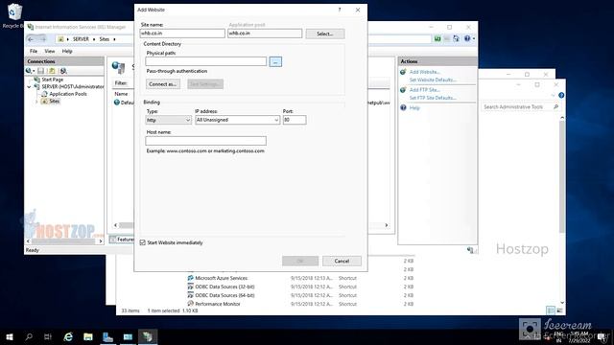The height and width of the screenshot is (345, 614).
Task: Select SERVER node in Connections tree
Action: [73, 86]
